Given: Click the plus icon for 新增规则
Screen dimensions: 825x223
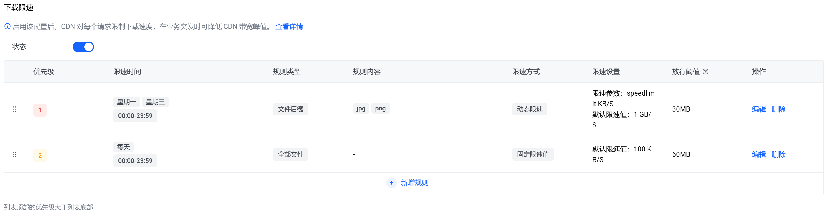Looking at the screenshot, I should [391, 183].
